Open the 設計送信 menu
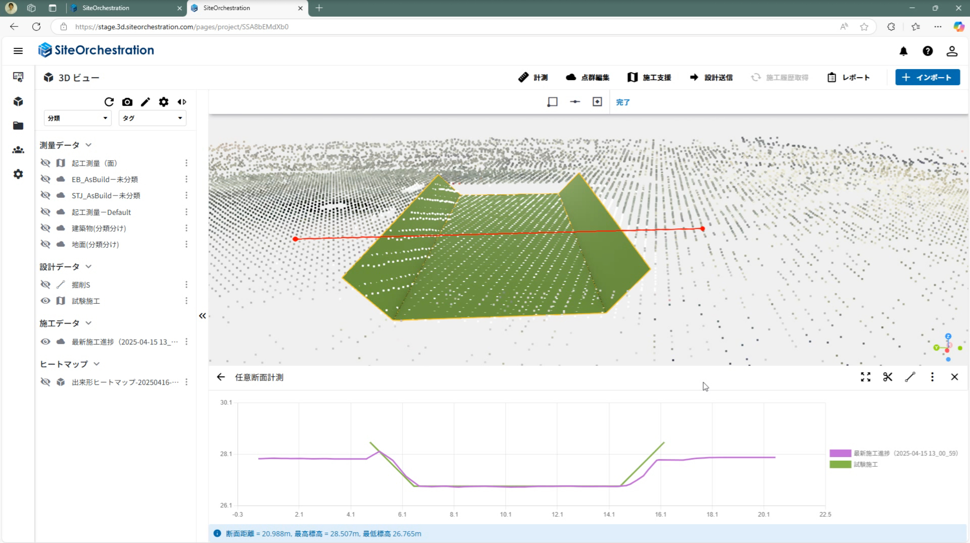This screenshot has height=543, width=970. tap(711, 78)
